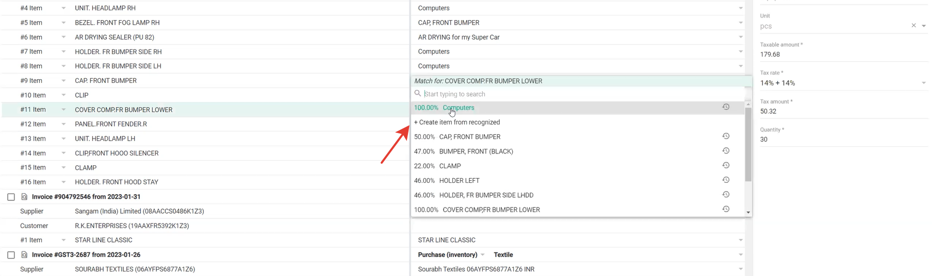
Task: Select 46.00% HOLDER, FR BUMPER SIDE LHDD
Action: click(486, 195)
